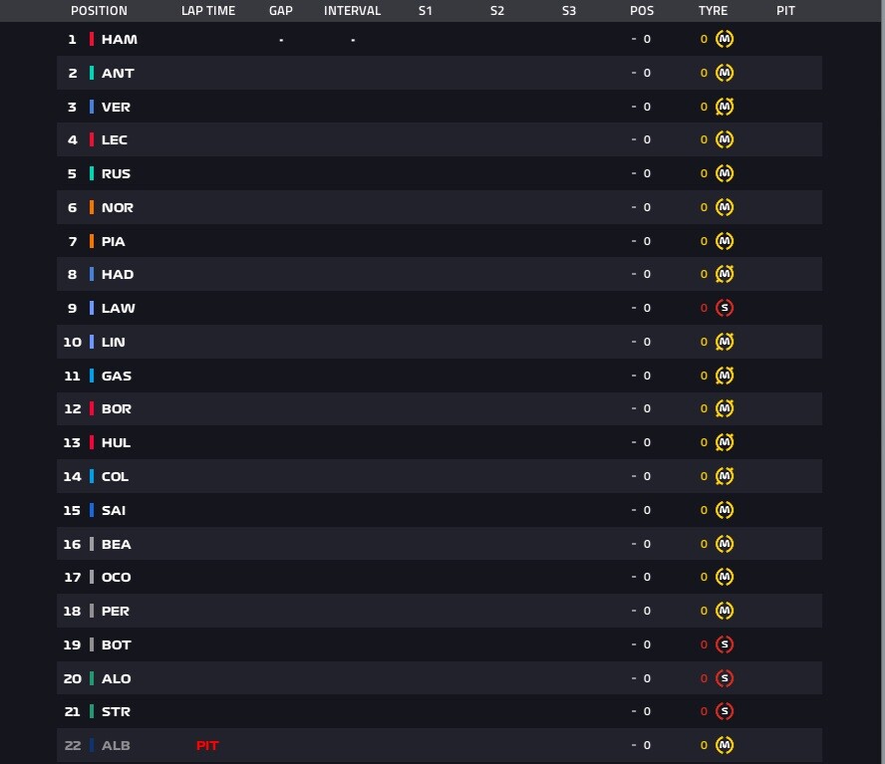885x764 pixels.
Task: Click LEC's red team colour bar
Action: click(x=92, y=139)
